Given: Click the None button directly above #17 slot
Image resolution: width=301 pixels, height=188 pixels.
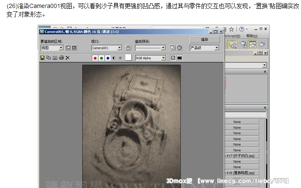Looking at the screenshot, I should click(242, 150).
